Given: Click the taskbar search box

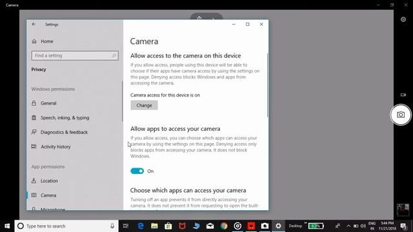Looking at the screenshot, I should point(66,226).
